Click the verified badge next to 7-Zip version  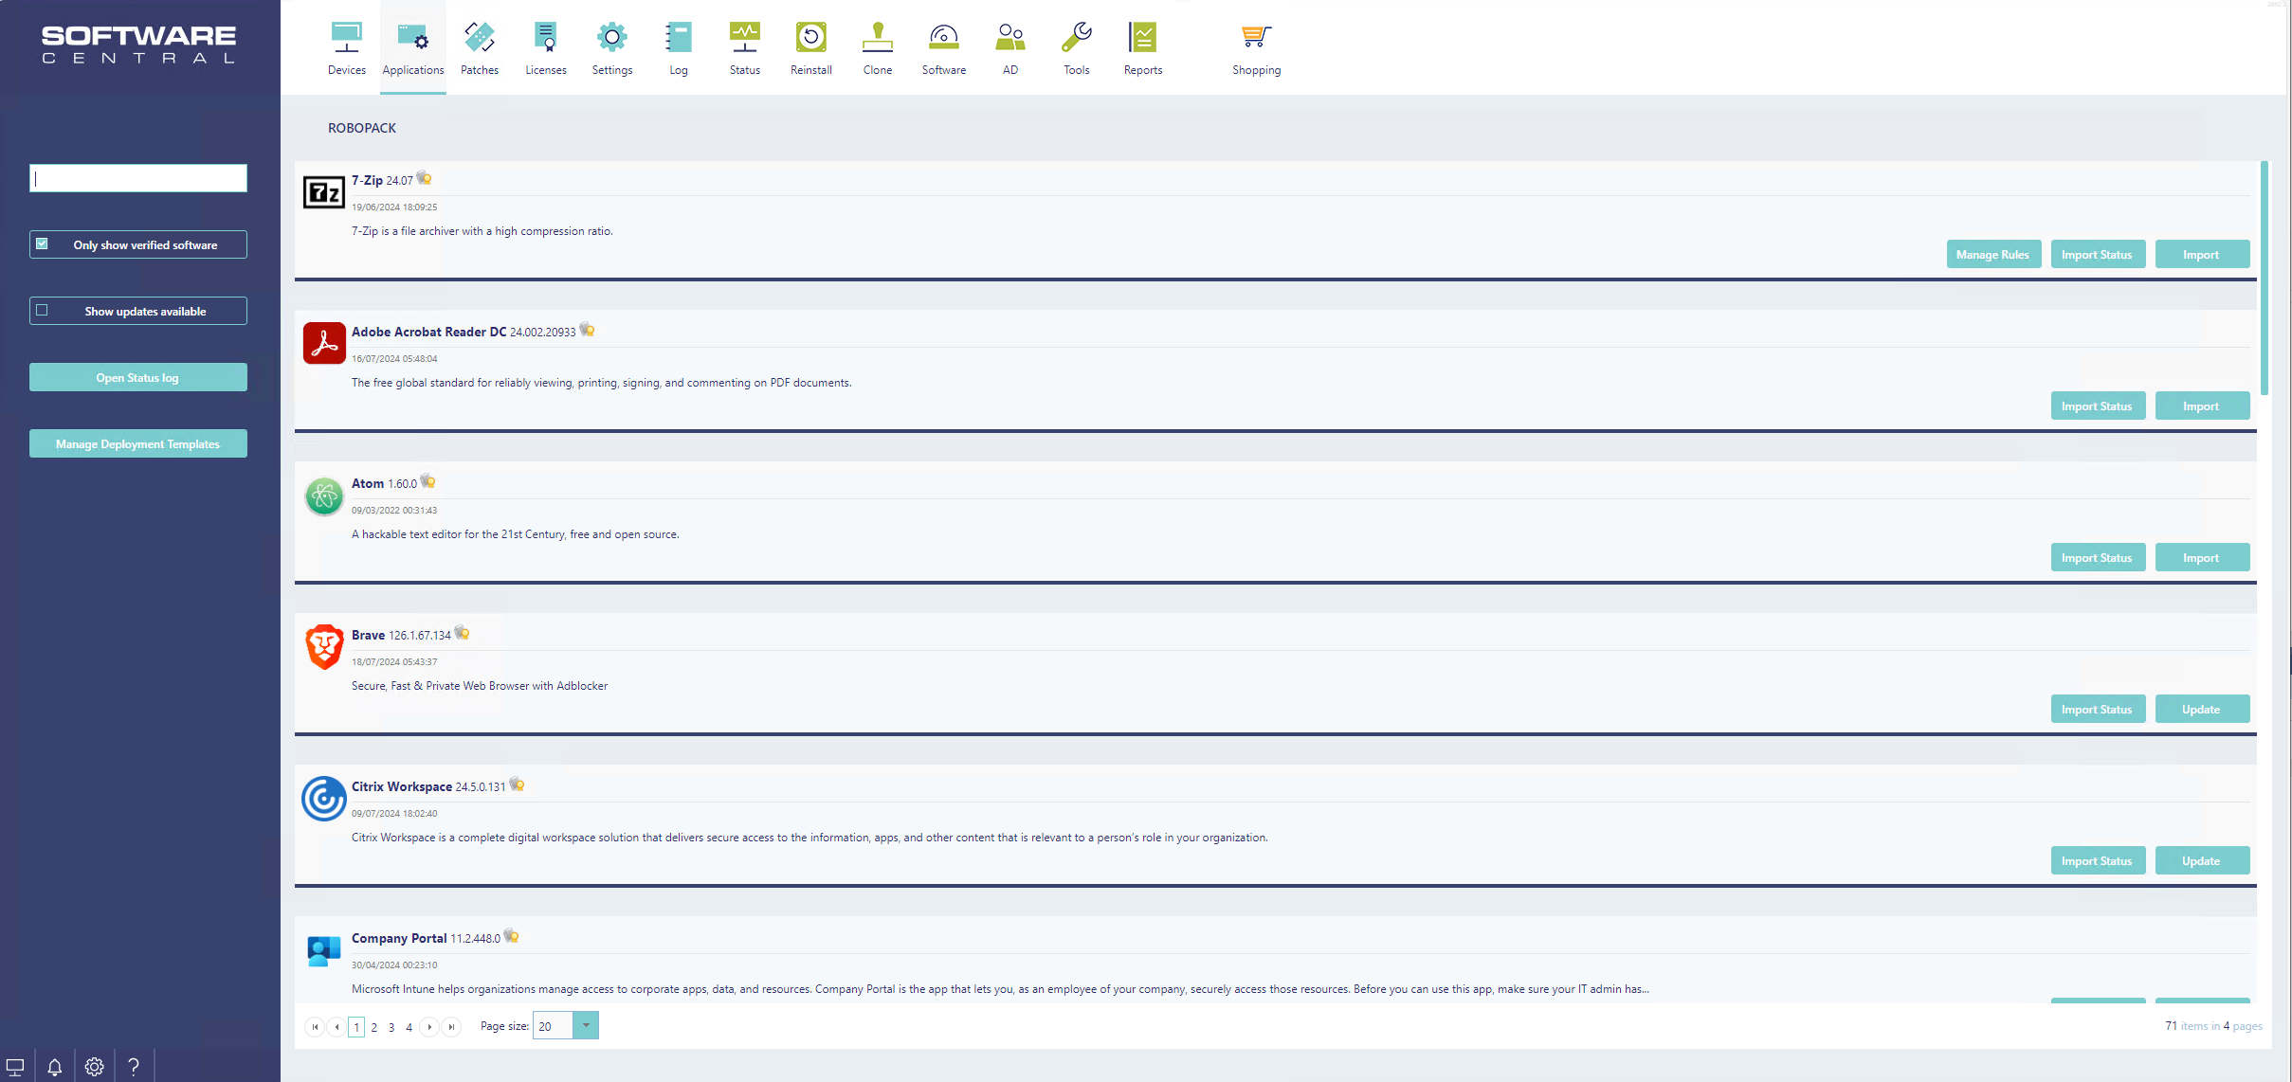[x=425, y=178]
